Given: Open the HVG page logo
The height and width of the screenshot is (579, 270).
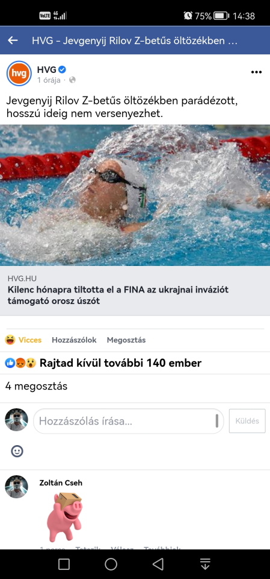Looking at the screenshot, I should click(x=19, y=74).
